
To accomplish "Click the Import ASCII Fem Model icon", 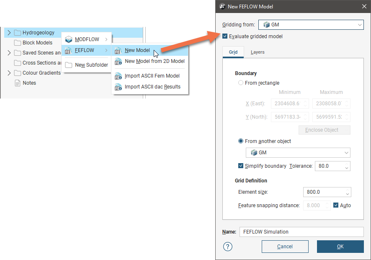I will [118, 76].
